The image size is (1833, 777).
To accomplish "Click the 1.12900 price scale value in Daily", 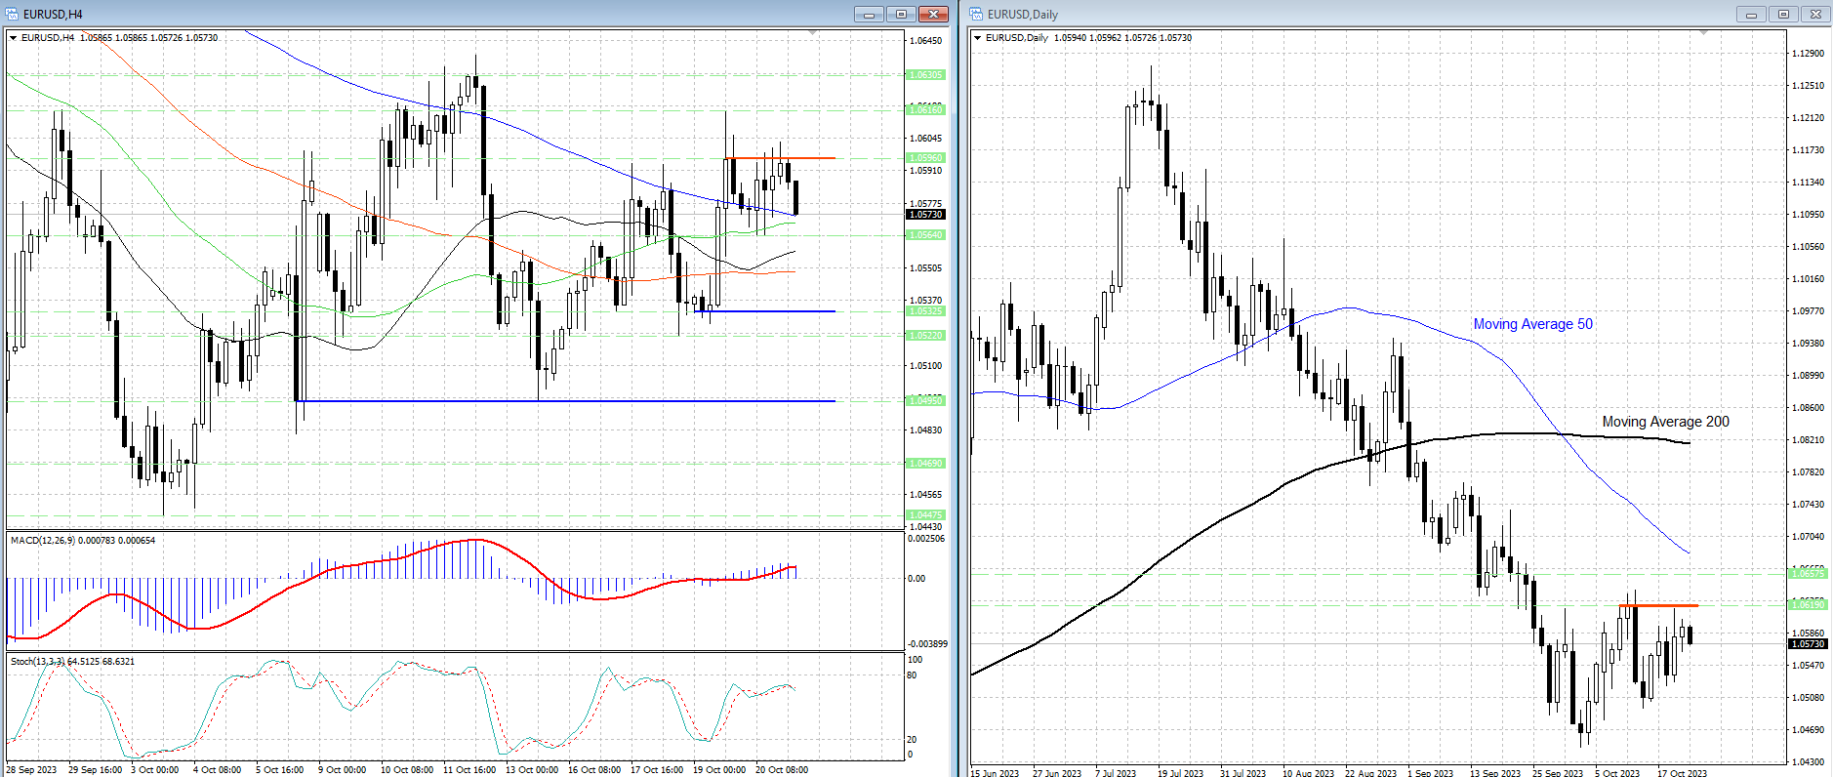I will click(1808, 54).
